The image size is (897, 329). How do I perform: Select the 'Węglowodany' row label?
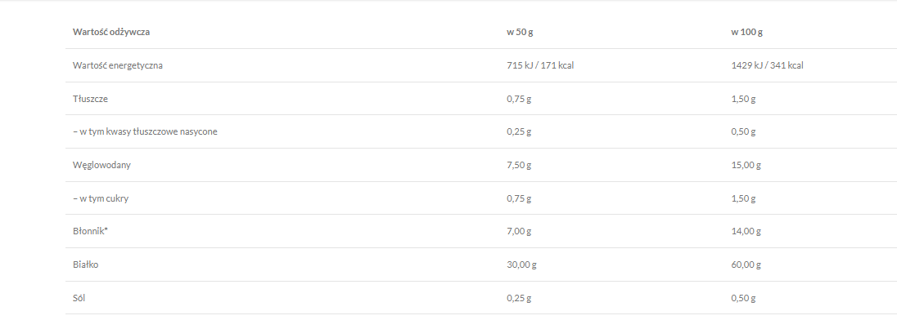pos(102,165)
